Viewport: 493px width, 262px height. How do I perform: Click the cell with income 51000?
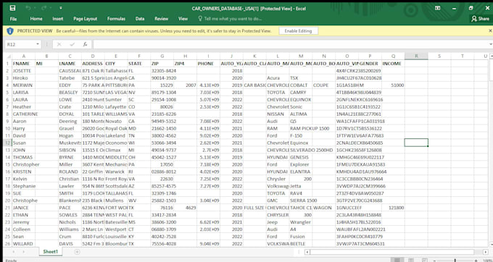pos(393,85)
